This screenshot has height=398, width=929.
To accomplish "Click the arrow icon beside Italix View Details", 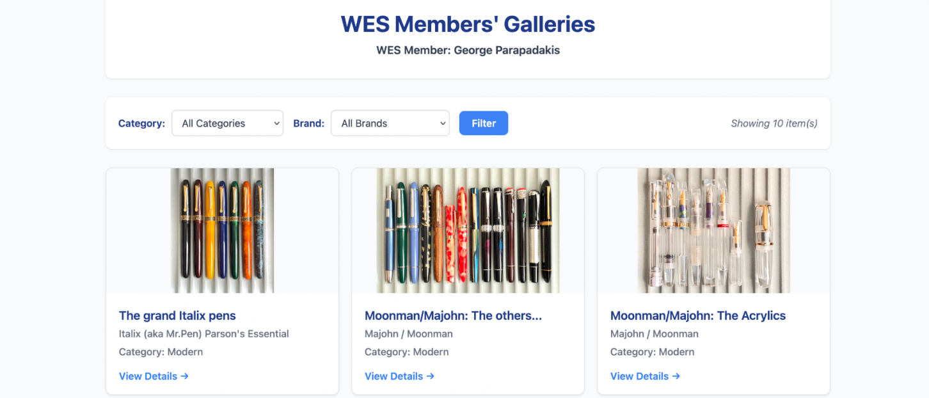I will point(185,376).
